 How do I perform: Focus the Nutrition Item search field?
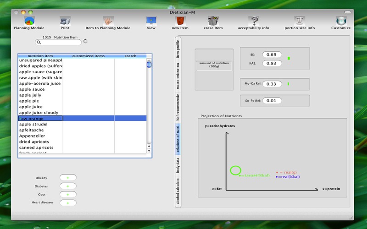58,42
